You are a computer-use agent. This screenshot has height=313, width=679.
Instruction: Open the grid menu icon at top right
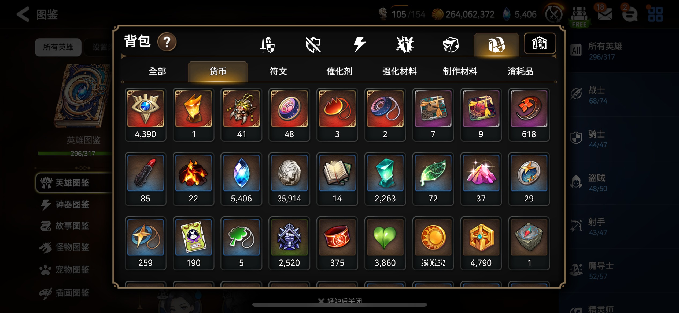coord(655,14)
